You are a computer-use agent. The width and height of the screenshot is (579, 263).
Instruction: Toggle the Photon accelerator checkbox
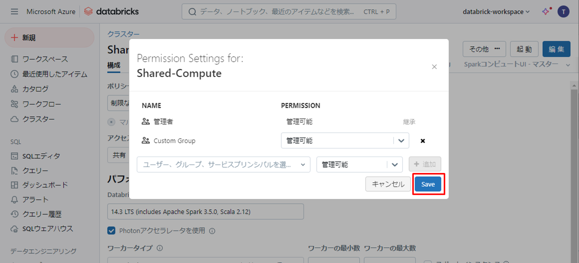(x=112, y=231)
